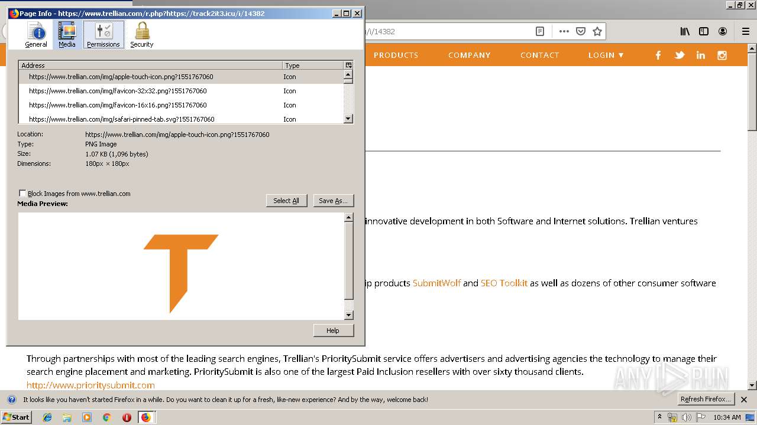Open the Windows Start menu
This screenshot has width=757, height=425.
[x=17, y=417]
